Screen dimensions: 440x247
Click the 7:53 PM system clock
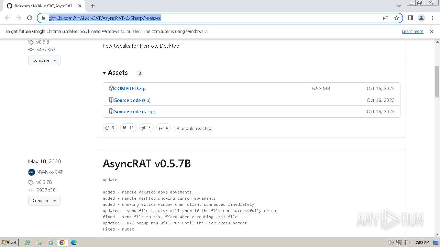[422, 243]
